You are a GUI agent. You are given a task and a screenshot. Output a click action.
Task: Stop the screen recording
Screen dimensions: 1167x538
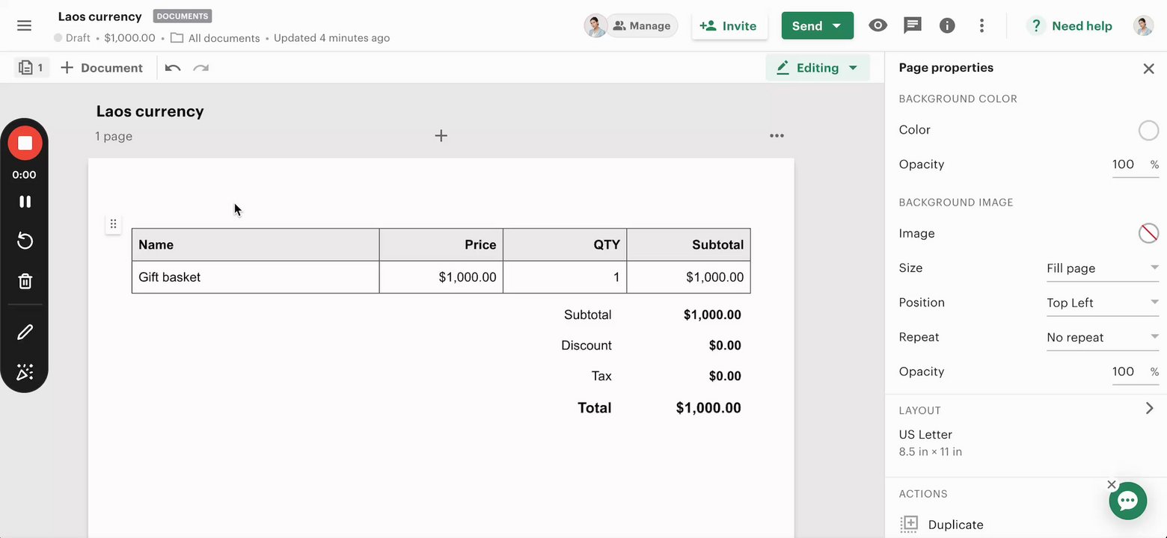tap(25, 143)
